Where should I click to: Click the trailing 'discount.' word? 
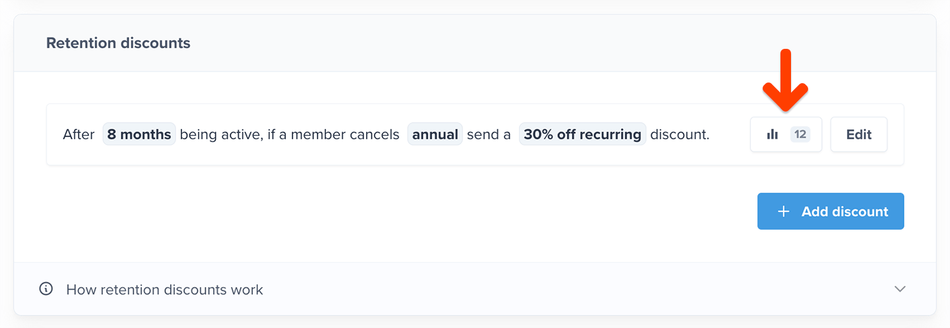click(680, 135)
